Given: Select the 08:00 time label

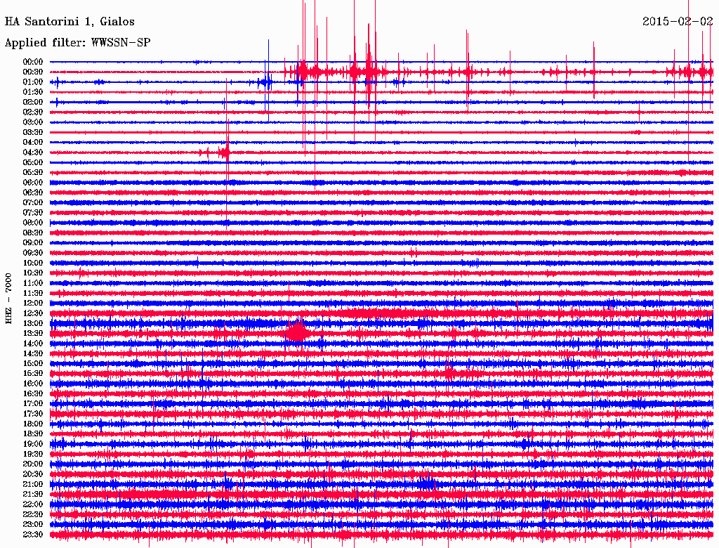Looking at the screenshot, I should coord(33,223).
